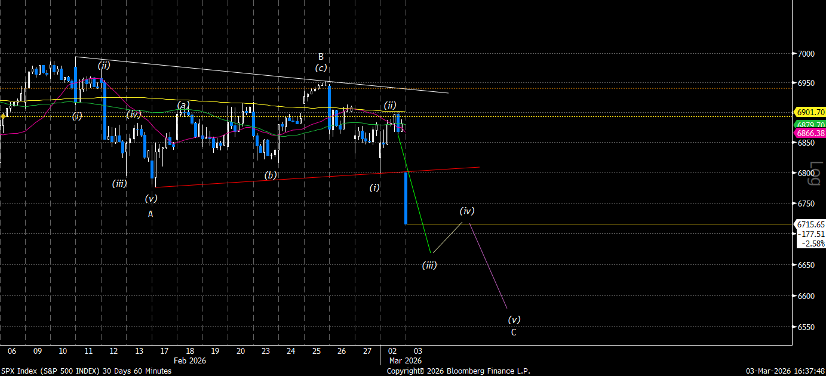The image size is (826, 376).
Task: Select the wave A annotation
Action: (151, 214)
